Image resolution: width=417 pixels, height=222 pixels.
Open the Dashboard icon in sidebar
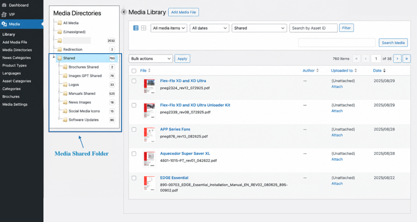[x=4, y=5]
